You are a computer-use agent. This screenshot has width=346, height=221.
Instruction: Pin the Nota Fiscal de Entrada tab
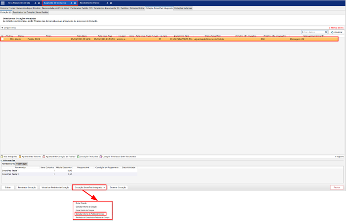pos(35,2)
